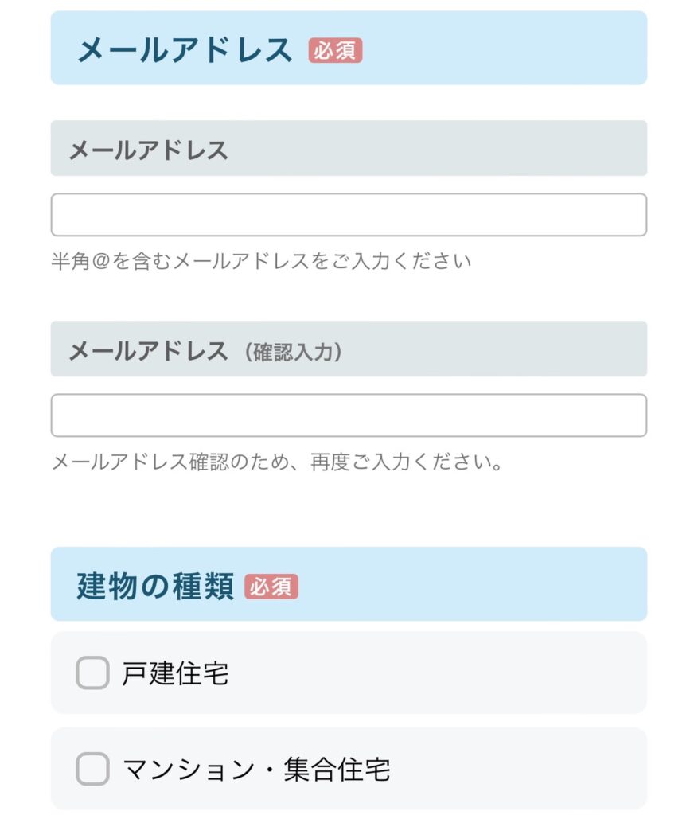Viewport: 698px width, 815px height.
Task: Click the （確認入力） parenthetical text
Action: tap(293, 351)
